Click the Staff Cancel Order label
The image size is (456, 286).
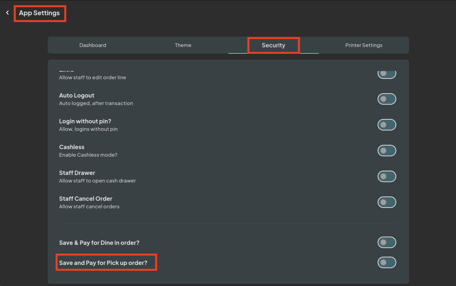coord(85,199)
